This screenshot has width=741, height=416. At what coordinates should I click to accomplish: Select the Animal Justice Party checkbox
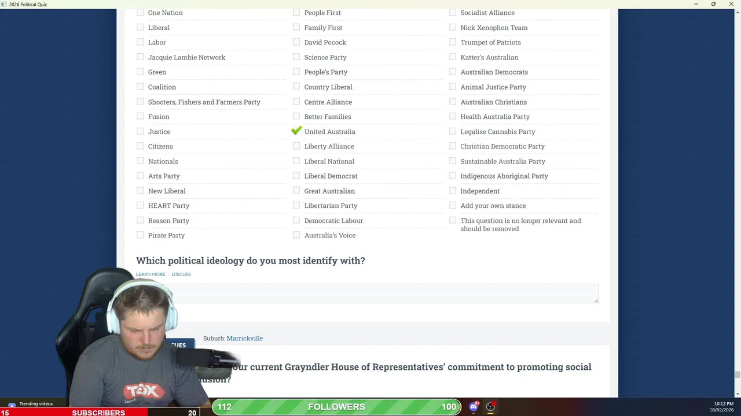pyautogui.click(x=453, y=87)
